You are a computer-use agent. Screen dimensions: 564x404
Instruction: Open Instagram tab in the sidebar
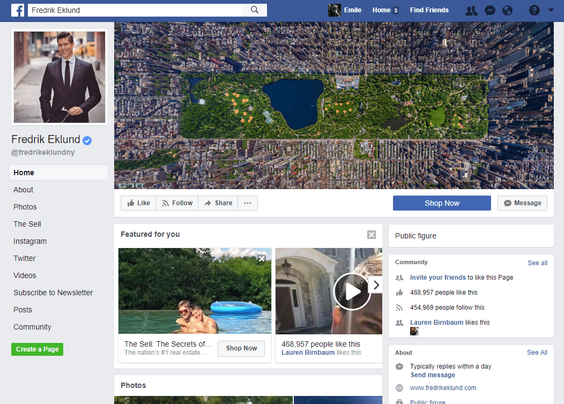(x=30, y=242)
